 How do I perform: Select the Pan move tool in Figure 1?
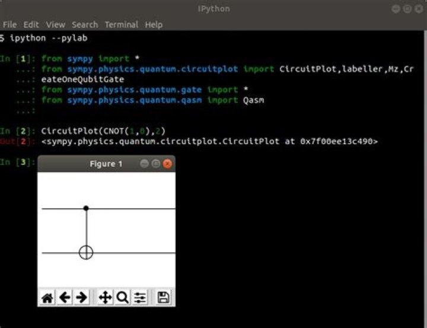point(106,298)
